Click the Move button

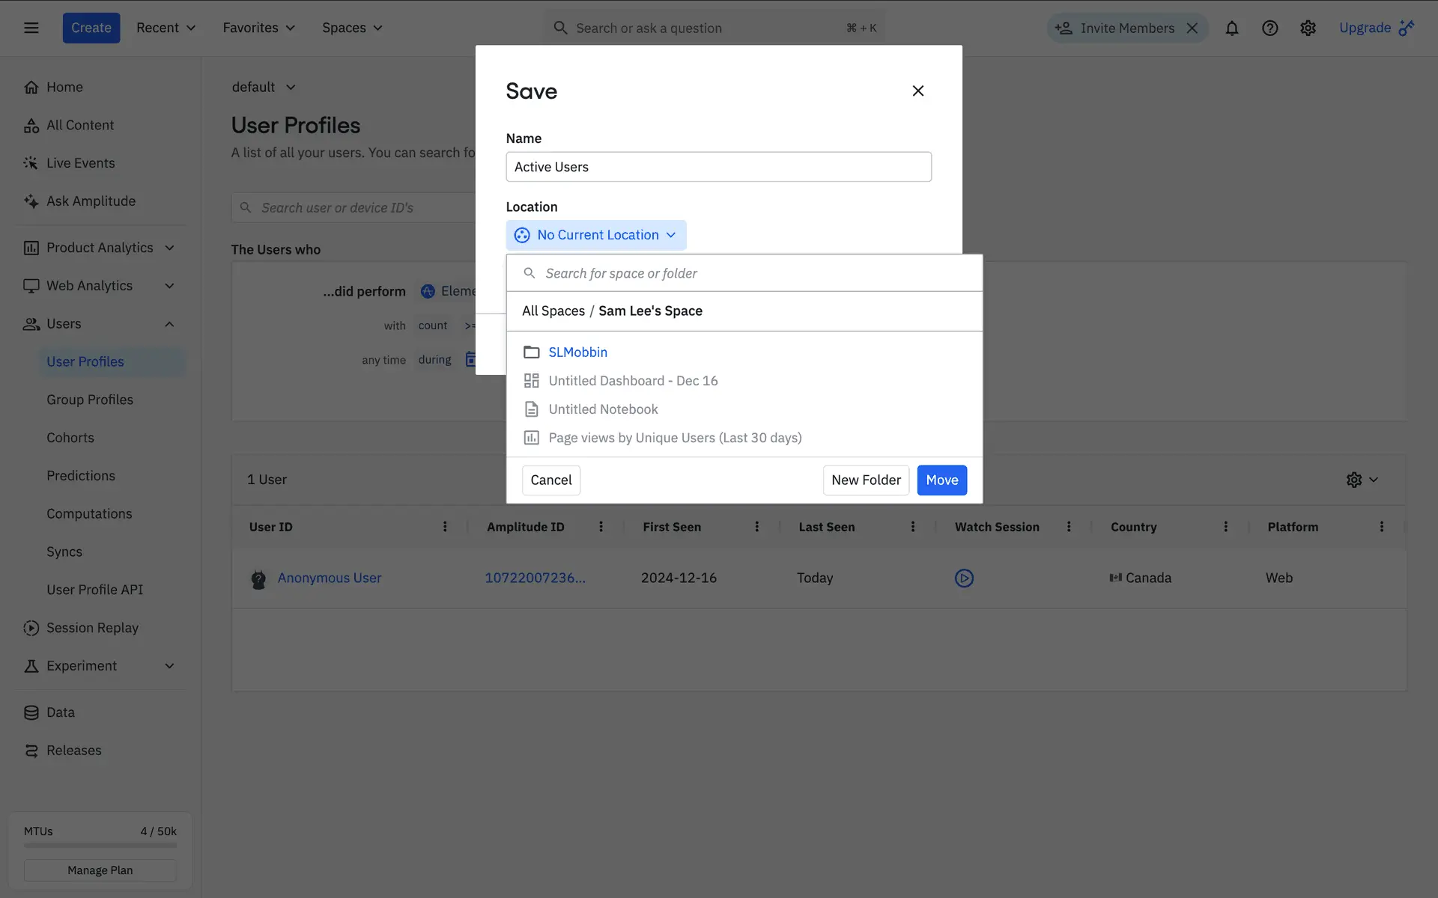click(941, 480)
